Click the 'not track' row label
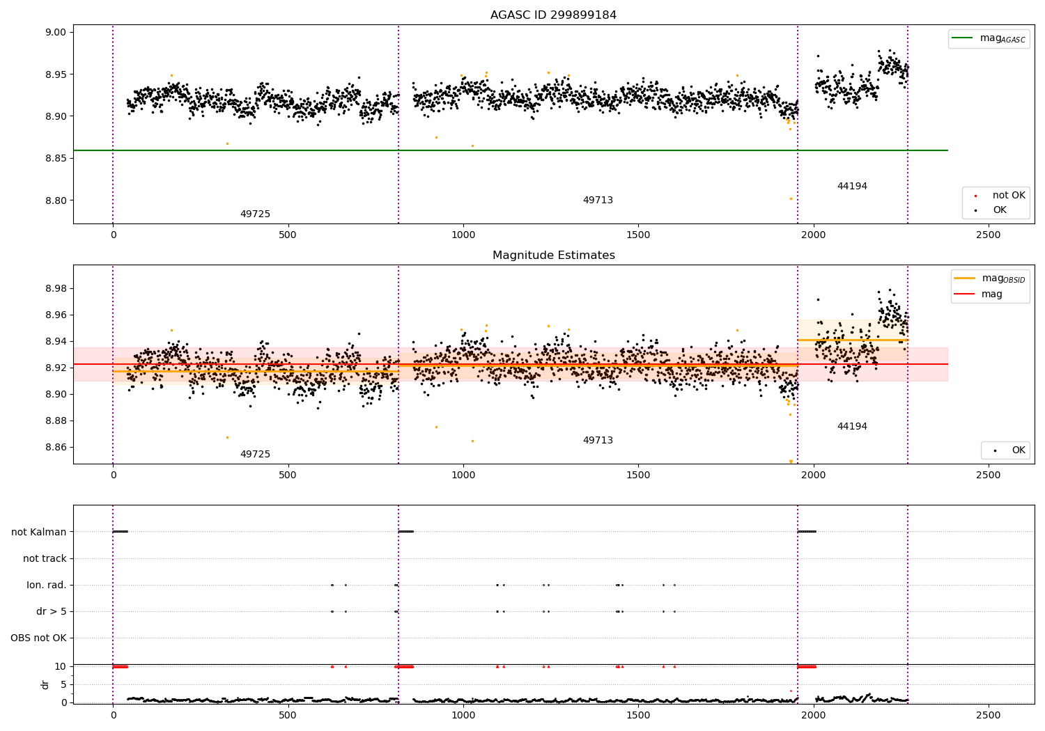This screenshot has height=731, width=1045. tap(45, 558)
